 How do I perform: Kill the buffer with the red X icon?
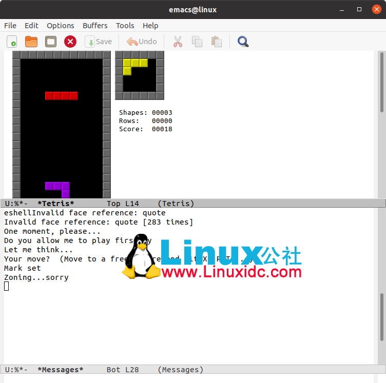coord(70,42)
